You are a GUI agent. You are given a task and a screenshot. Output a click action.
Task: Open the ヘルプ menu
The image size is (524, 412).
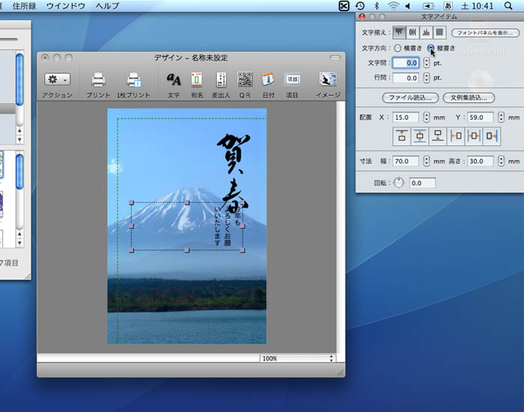click(107, 6)
